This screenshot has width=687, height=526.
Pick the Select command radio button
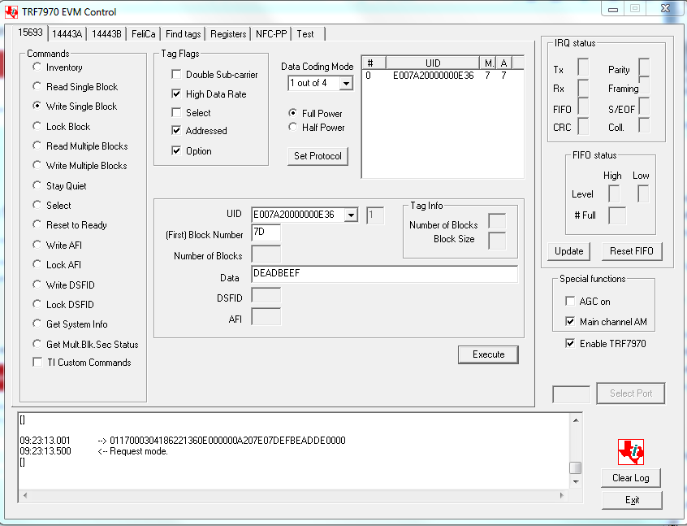coord(37,205)
